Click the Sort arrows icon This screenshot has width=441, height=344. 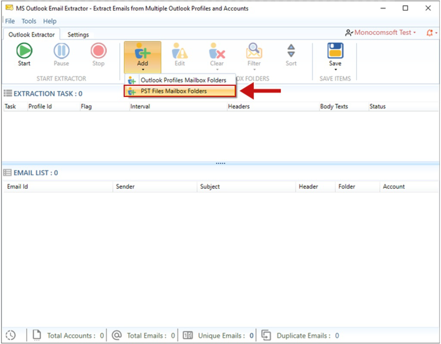click(x=291, y=51)
